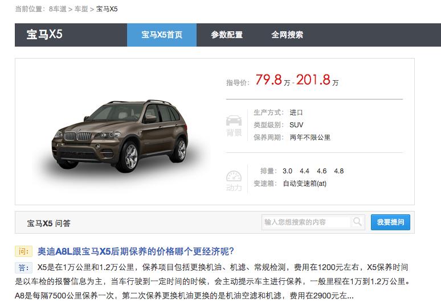This screenshot has width=441, height=307.
Task: Select the 4.6 displacement option
Action: tap(321, 171)
